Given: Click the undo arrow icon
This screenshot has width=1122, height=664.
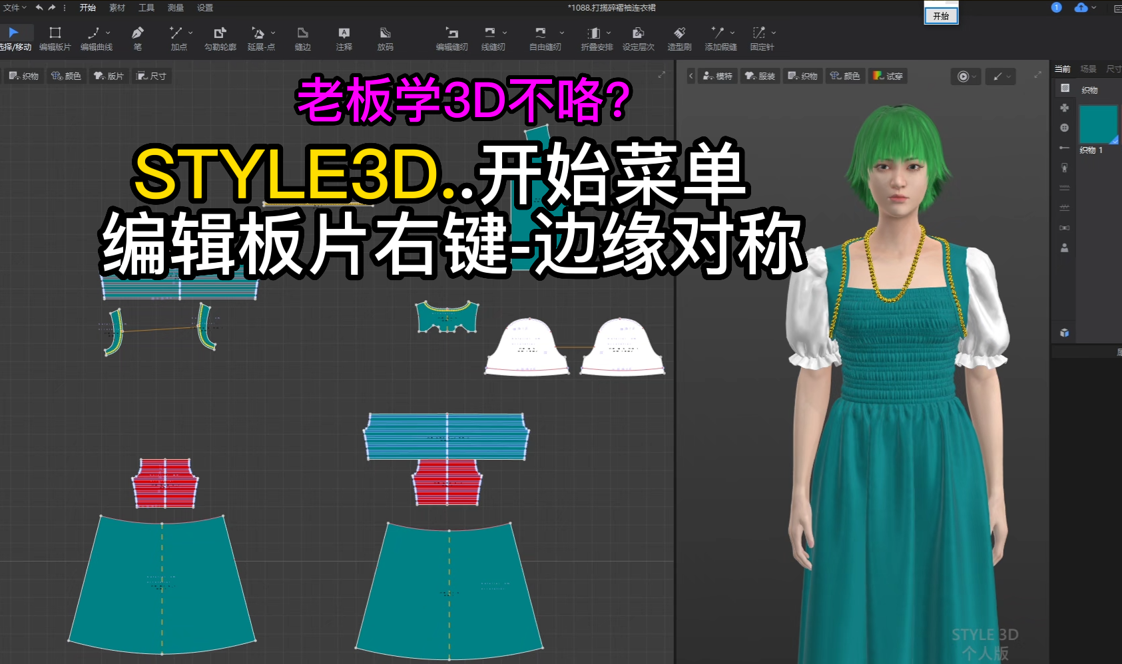Looking at the screenshot, I should coord(39,7).
